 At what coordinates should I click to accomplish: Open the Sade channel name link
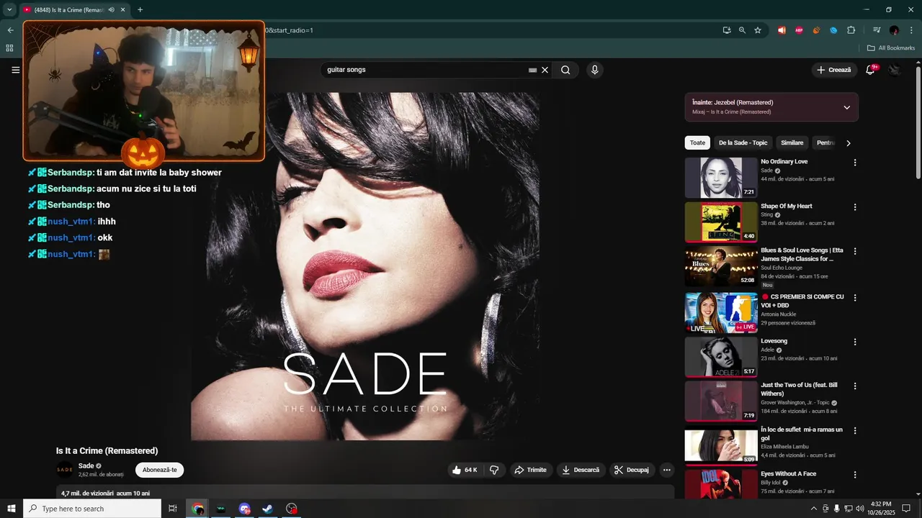[86, 465]
